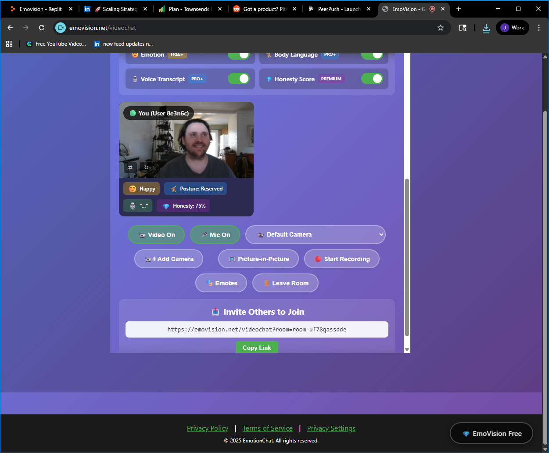Image resolution: width=549 pixels, height=453 pixels.
Task: Click the Copy Link button
Action: click(257, 347)
